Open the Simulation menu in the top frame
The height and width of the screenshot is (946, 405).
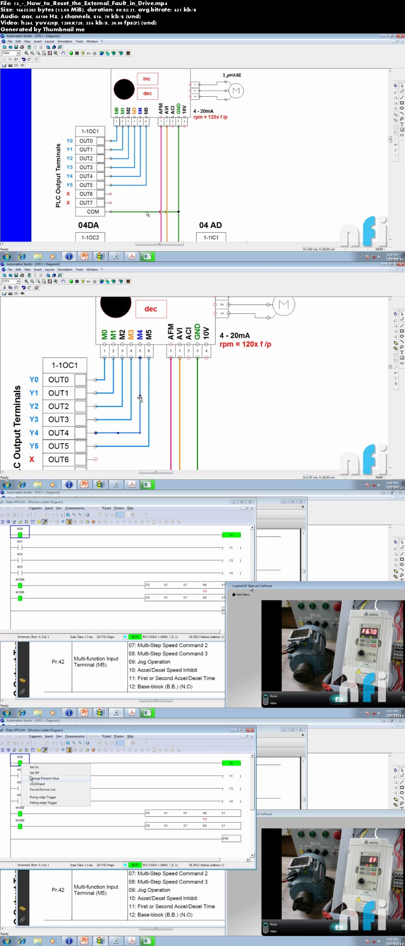pyautogui.click(x=65, y=41)
